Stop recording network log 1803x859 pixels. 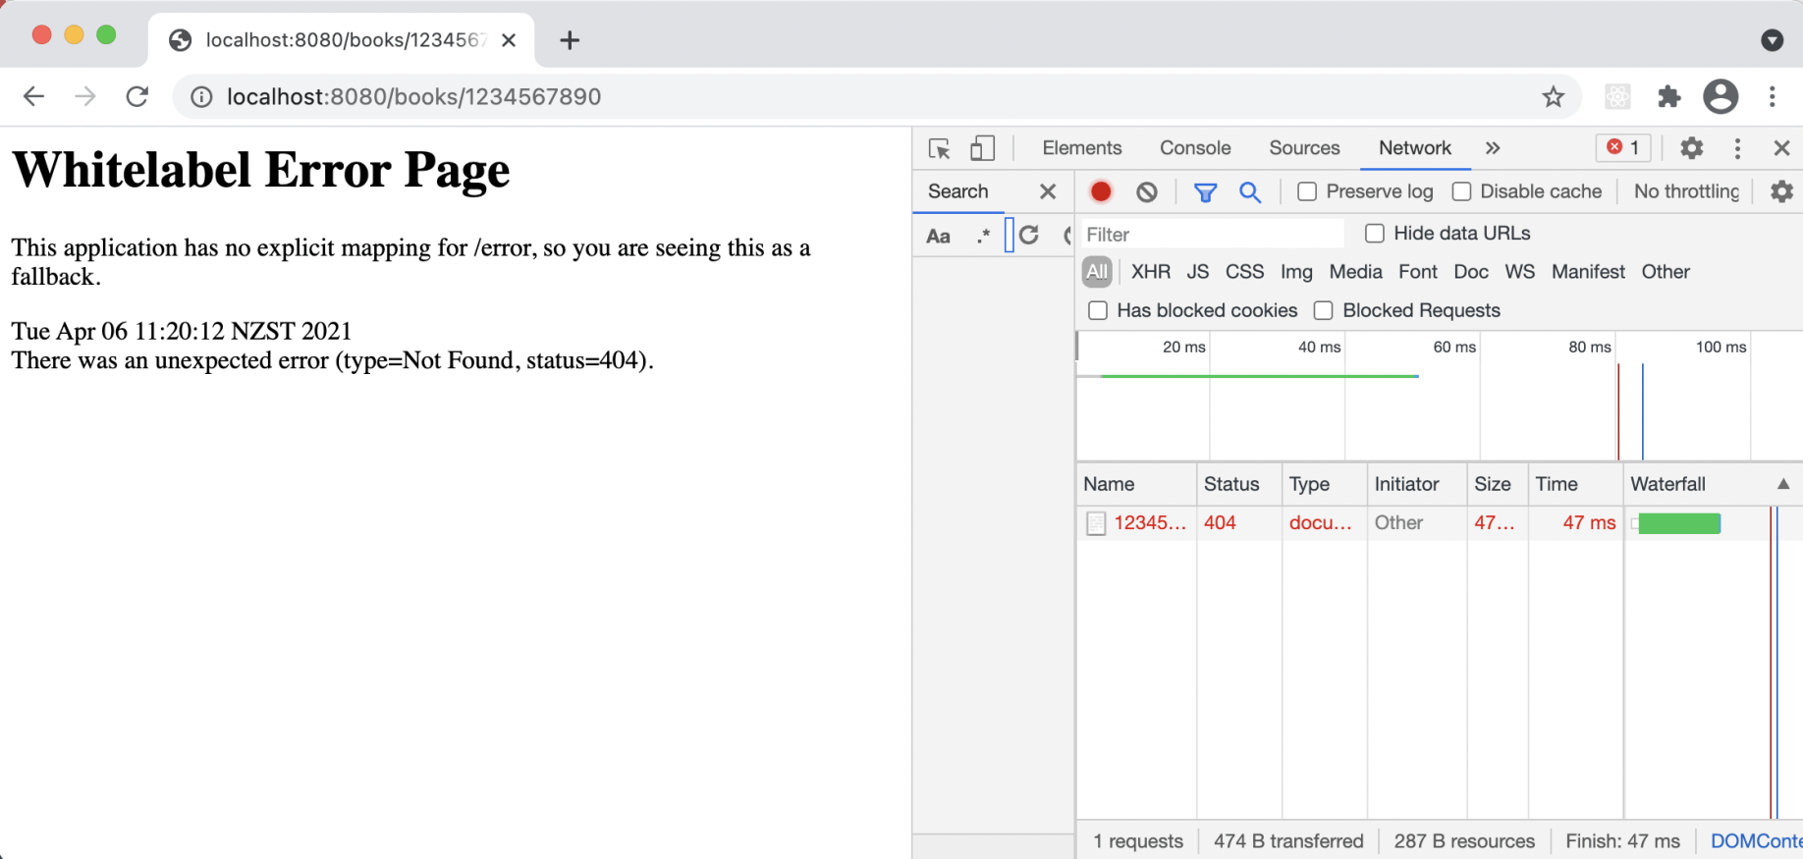pos(1101,191)
